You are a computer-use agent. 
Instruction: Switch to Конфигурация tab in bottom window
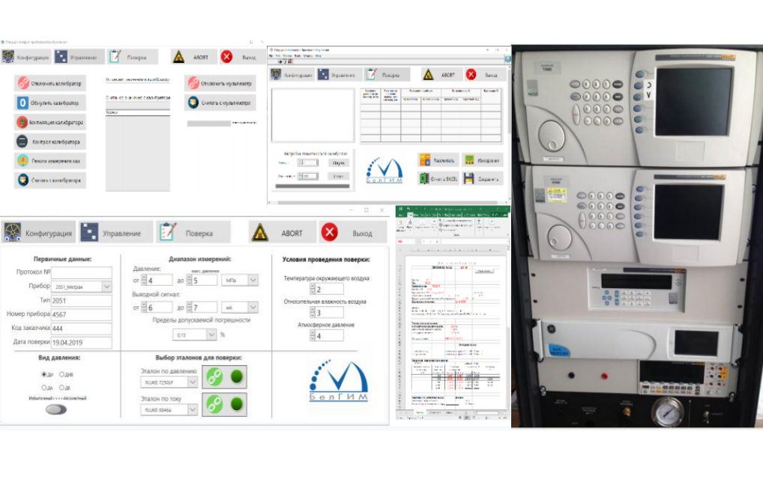(x=38, y=233)
